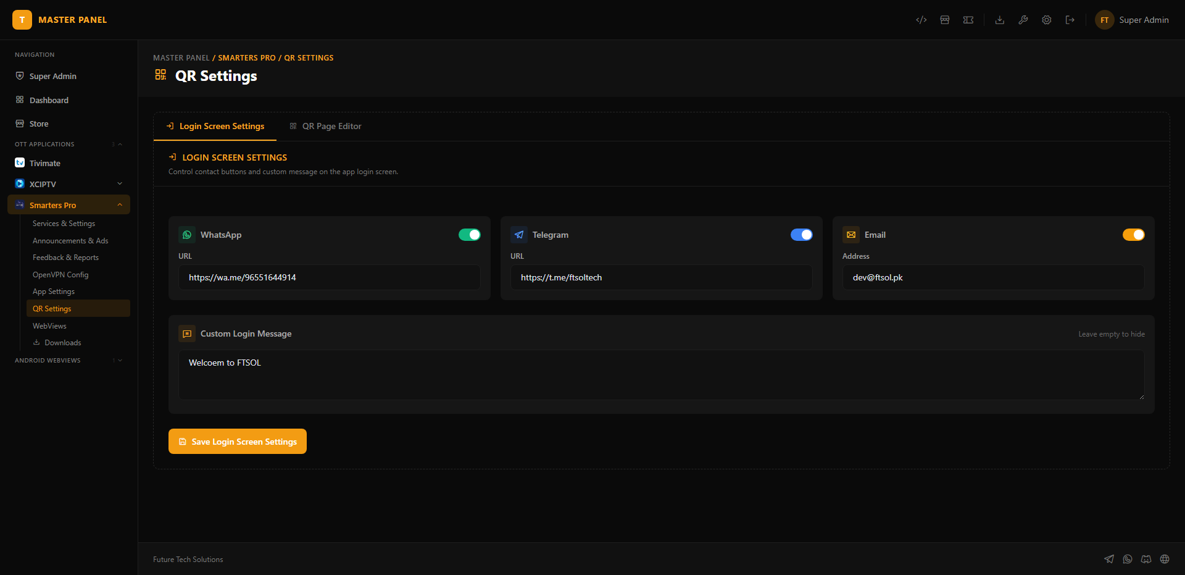Image resolution: width=1185 pixels, height=575 pixels.
Task: Click the 'LOGIN SCREEN SETTINGS' section heading
Action: click(x=235, y=157)
